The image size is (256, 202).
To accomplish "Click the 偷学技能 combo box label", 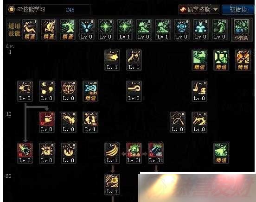I will click(198, 9).
